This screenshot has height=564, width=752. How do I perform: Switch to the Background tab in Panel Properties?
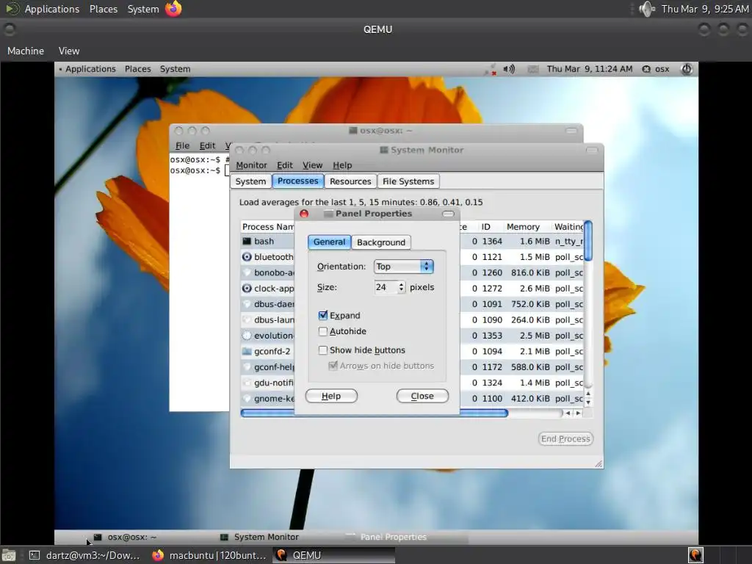point(381,242)
